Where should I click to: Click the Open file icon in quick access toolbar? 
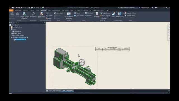(17, 8)
